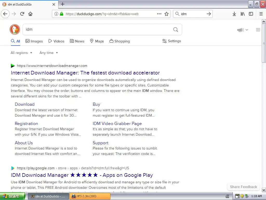Open a new browser tab

point(63,4)
